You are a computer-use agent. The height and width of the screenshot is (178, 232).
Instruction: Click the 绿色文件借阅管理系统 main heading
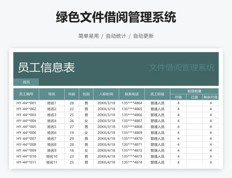(x=116, y=17)
